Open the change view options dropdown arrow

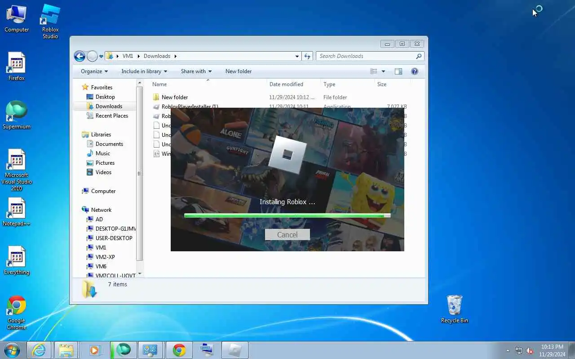click(x=383, y=71)
